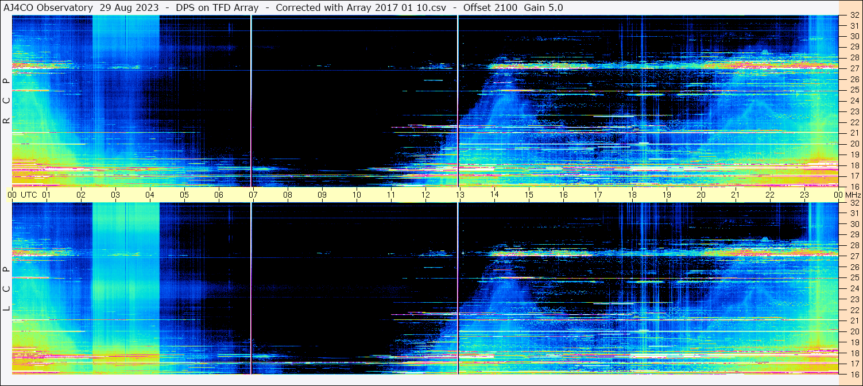The width and height of the screenshot is (863, 386).
Task: Click the 23 hour label on time axis
Action: coord(804,194)
